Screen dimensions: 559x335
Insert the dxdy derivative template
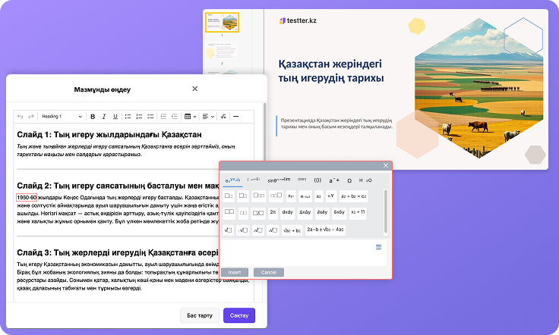(x=287, y=212)
